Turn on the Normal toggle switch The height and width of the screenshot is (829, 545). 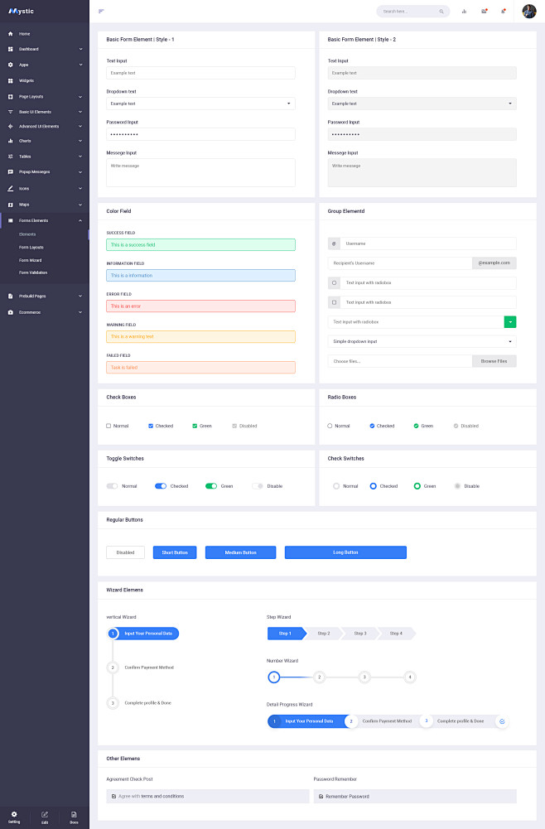(x=112, y=486)
